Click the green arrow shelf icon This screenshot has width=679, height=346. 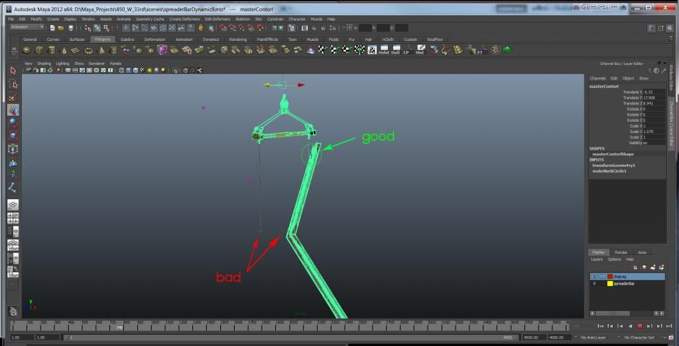(507, 50)
